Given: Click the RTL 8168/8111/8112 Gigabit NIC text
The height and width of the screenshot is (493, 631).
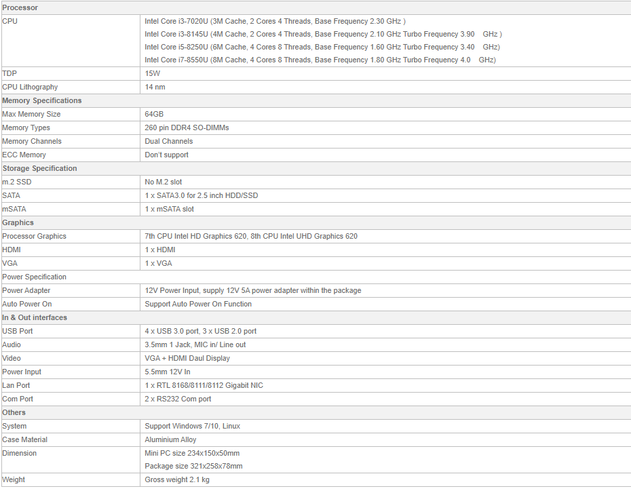Looking at the screenshot, I should (x=204, y=385).
